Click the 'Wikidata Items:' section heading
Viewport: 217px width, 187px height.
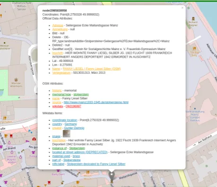tap(52, 113)
